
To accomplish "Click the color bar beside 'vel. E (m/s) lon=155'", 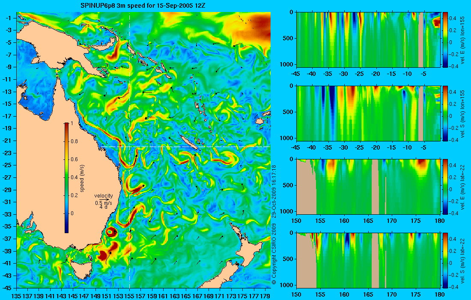I will (445, 40).
